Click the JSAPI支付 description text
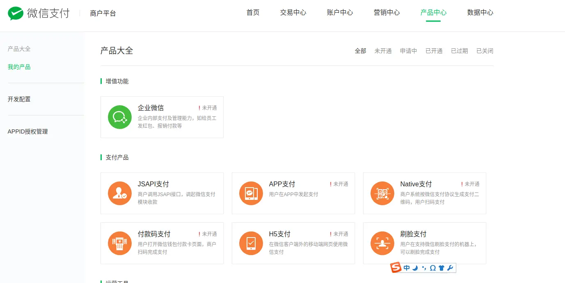Image resolution: width=565 pixels, height=283 pixels. (x=176, y=198)
